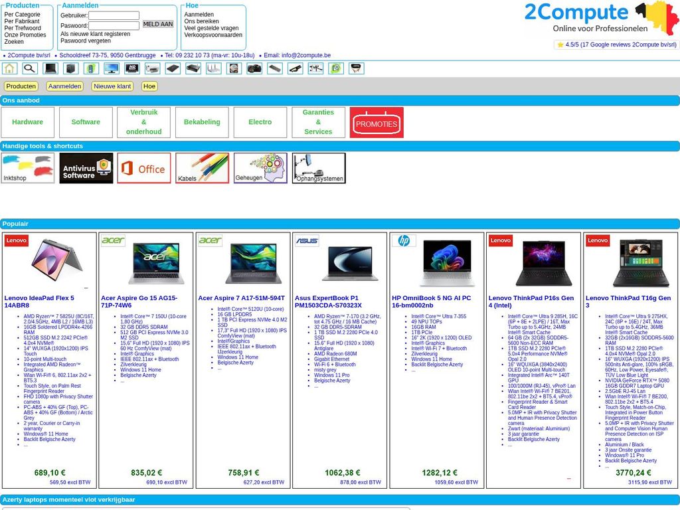The width and height of the screenshot is (680, 510).
Task: Open Acer Aspire 7 A17-51M-594T title
Action: [x=242, y=298]
